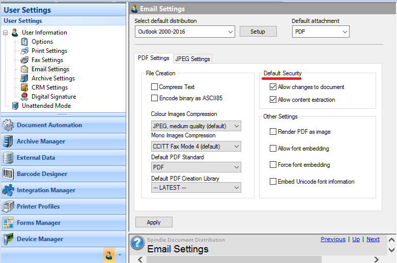The width and height of the screenshot is (397, 263).
Task: Click the Fax Settings fax icon
Action: 24,60
